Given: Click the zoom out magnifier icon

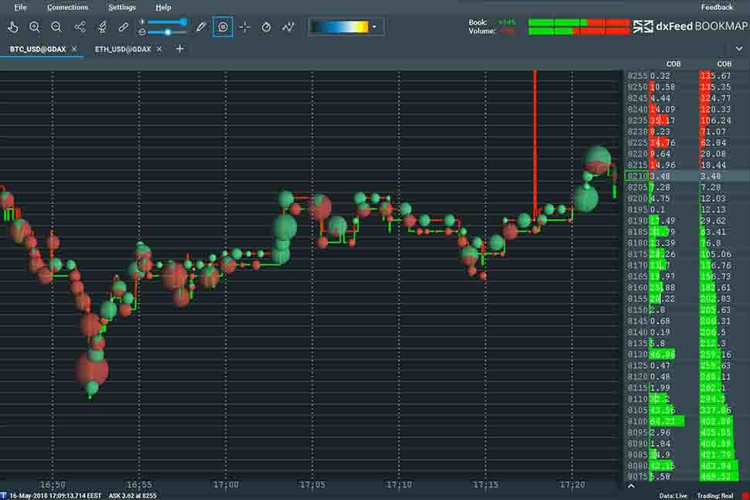Looking at the screenshot, I should [56, 27].
